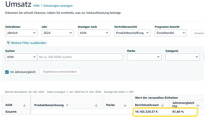220x117 pixels.
Task: Sort by Marke column arrow
Action: click(125, 105)
